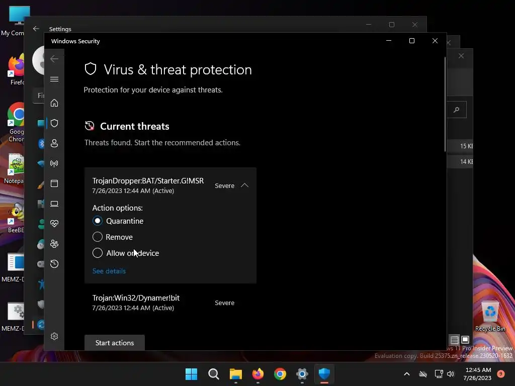This screenshot has width=515, height=386.
Task: Click search icon in background window
Action: (457, 110)
